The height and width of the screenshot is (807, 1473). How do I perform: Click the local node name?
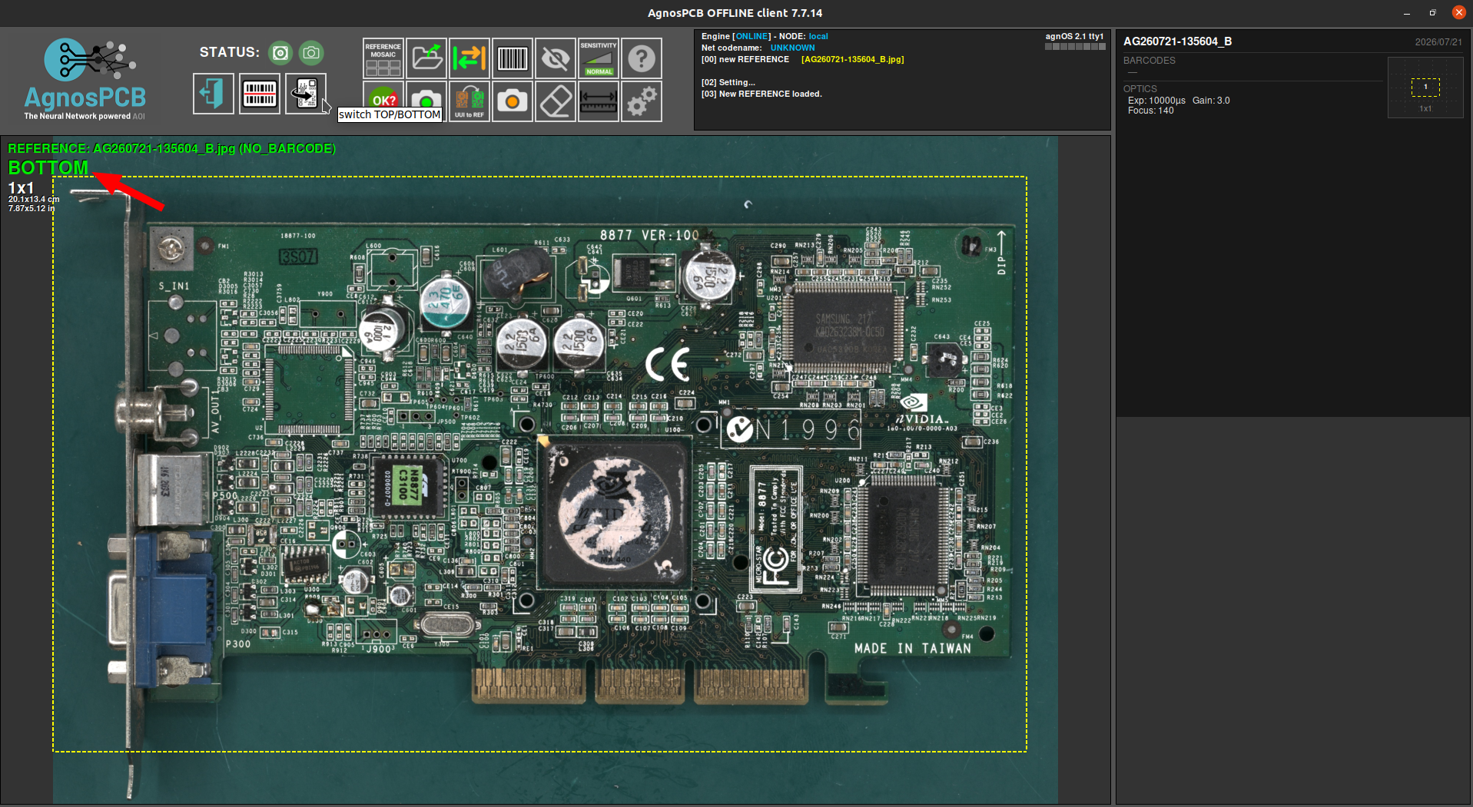tap(818, 36)
